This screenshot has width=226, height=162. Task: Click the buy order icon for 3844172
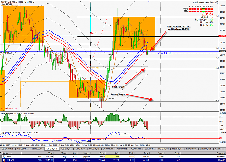coord(4,157)
